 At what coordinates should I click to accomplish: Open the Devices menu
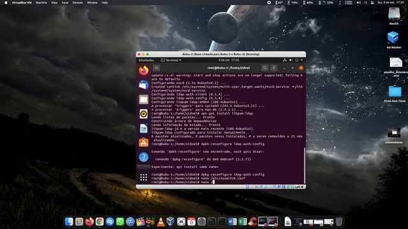click(78, 3)
